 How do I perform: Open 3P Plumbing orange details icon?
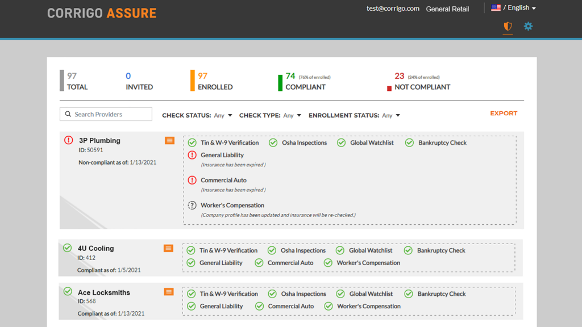(x=169, y=141)
